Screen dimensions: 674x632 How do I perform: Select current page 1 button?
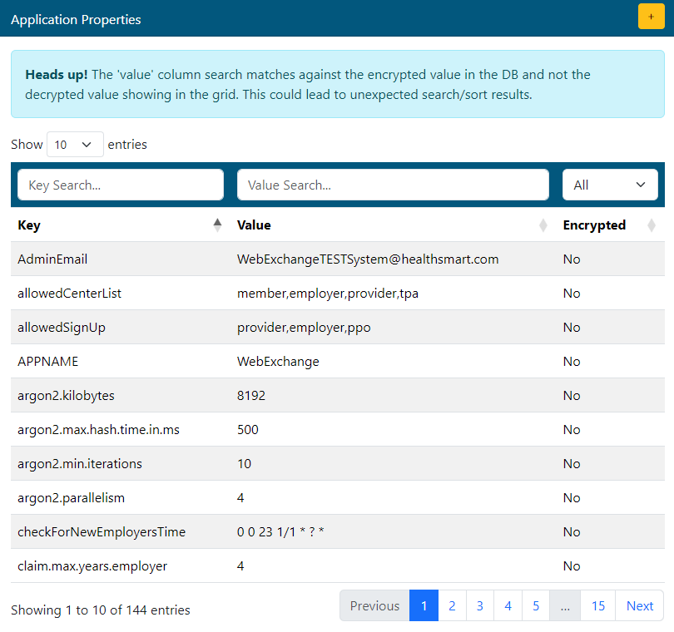424,605
